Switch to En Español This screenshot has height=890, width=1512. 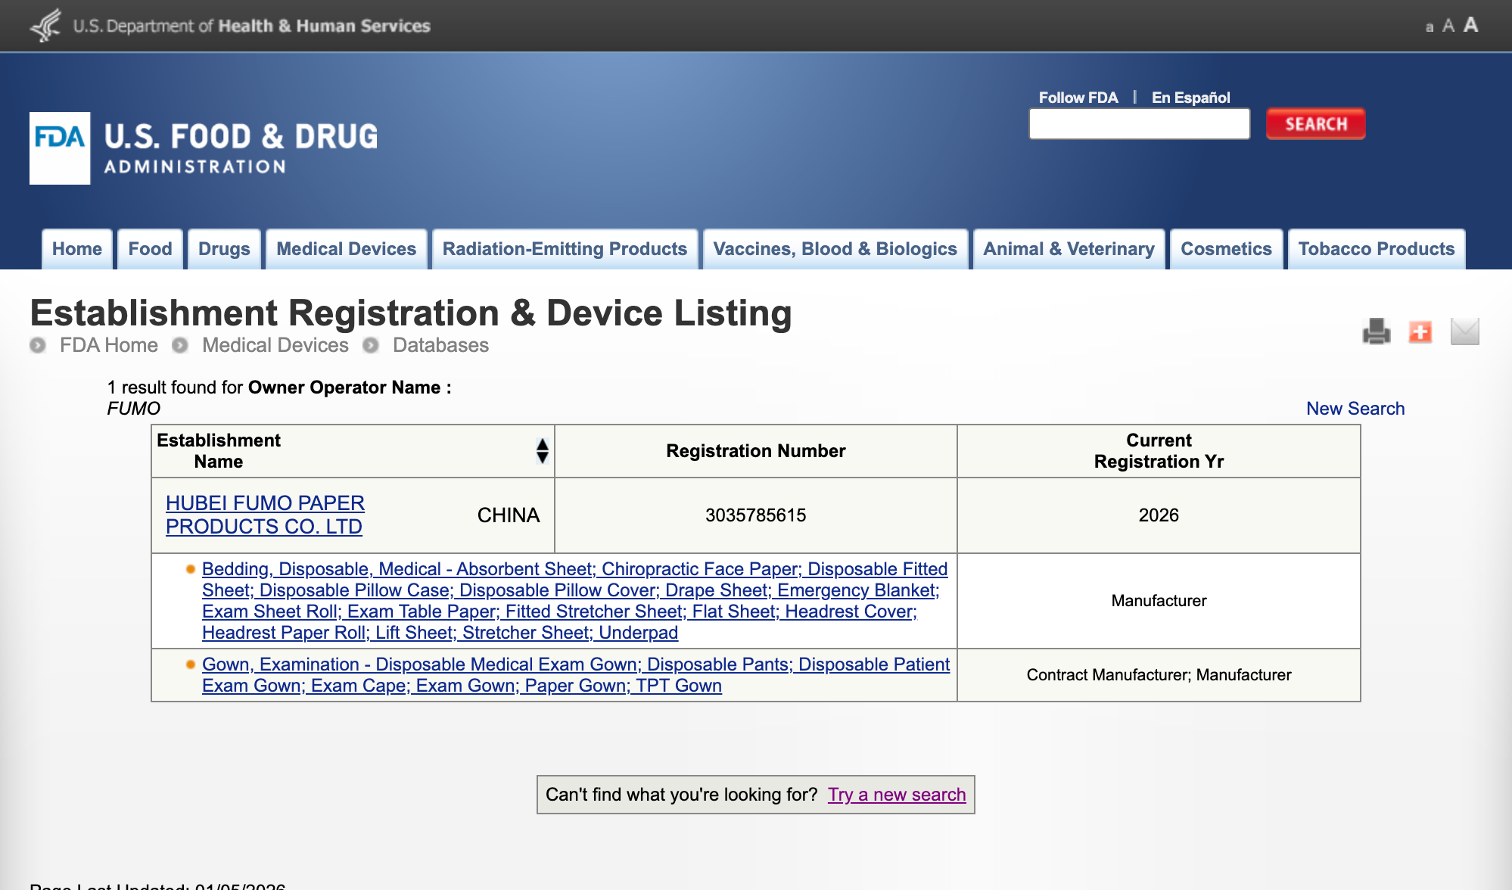coord(1191,98)
